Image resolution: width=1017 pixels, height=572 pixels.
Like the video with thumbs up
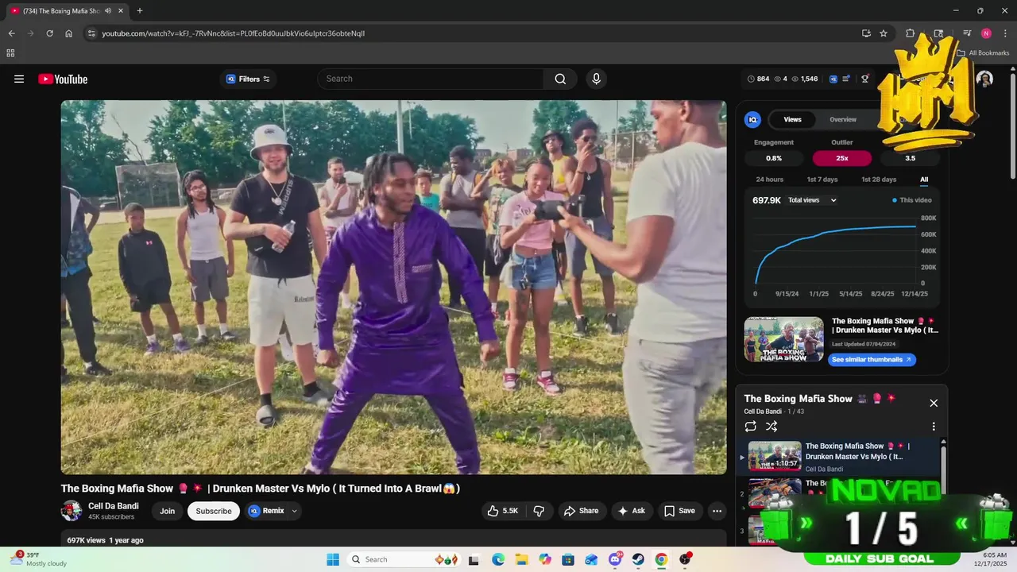click(503, 511)
